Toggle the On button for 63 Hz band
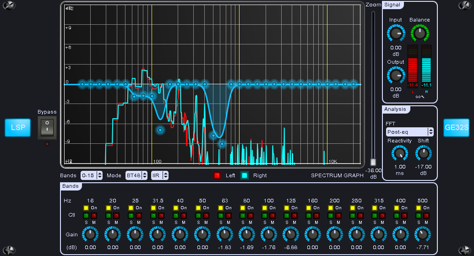This screenshot has width=474, height=256. [221, 208]
